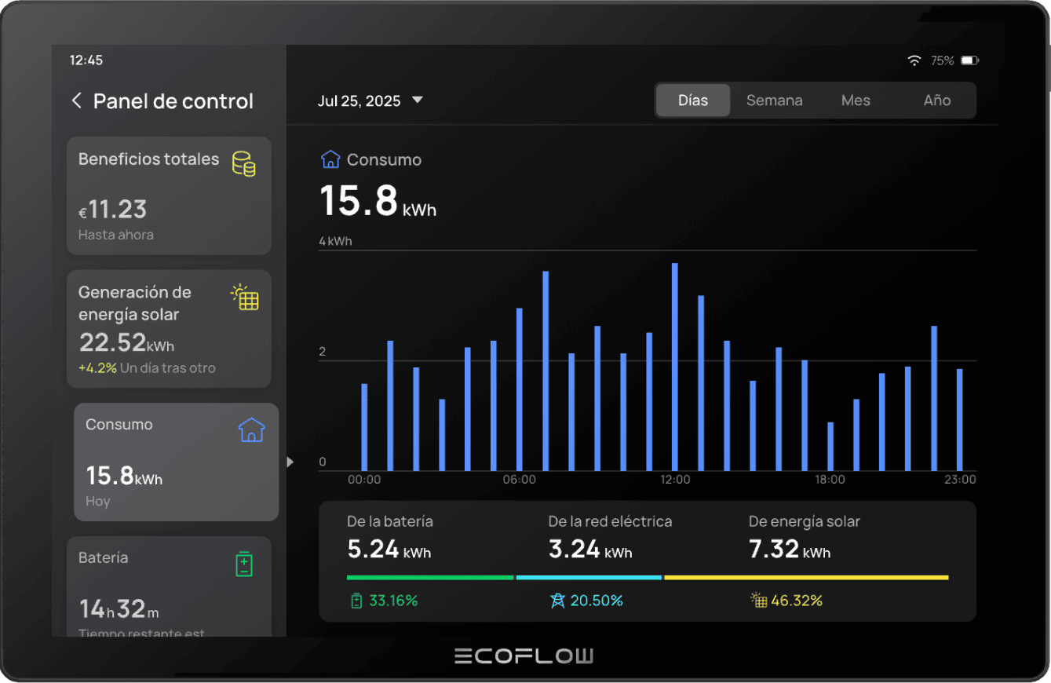1051x683 pixels.
Task: Click the tallest chart bar at 12:00
Action: pyautogui.click(x=674, y=367)
